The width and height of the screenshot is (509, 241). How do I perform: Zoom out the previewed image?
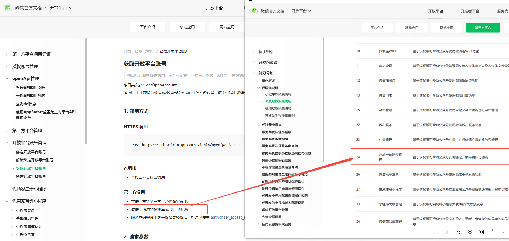[460, 232]
